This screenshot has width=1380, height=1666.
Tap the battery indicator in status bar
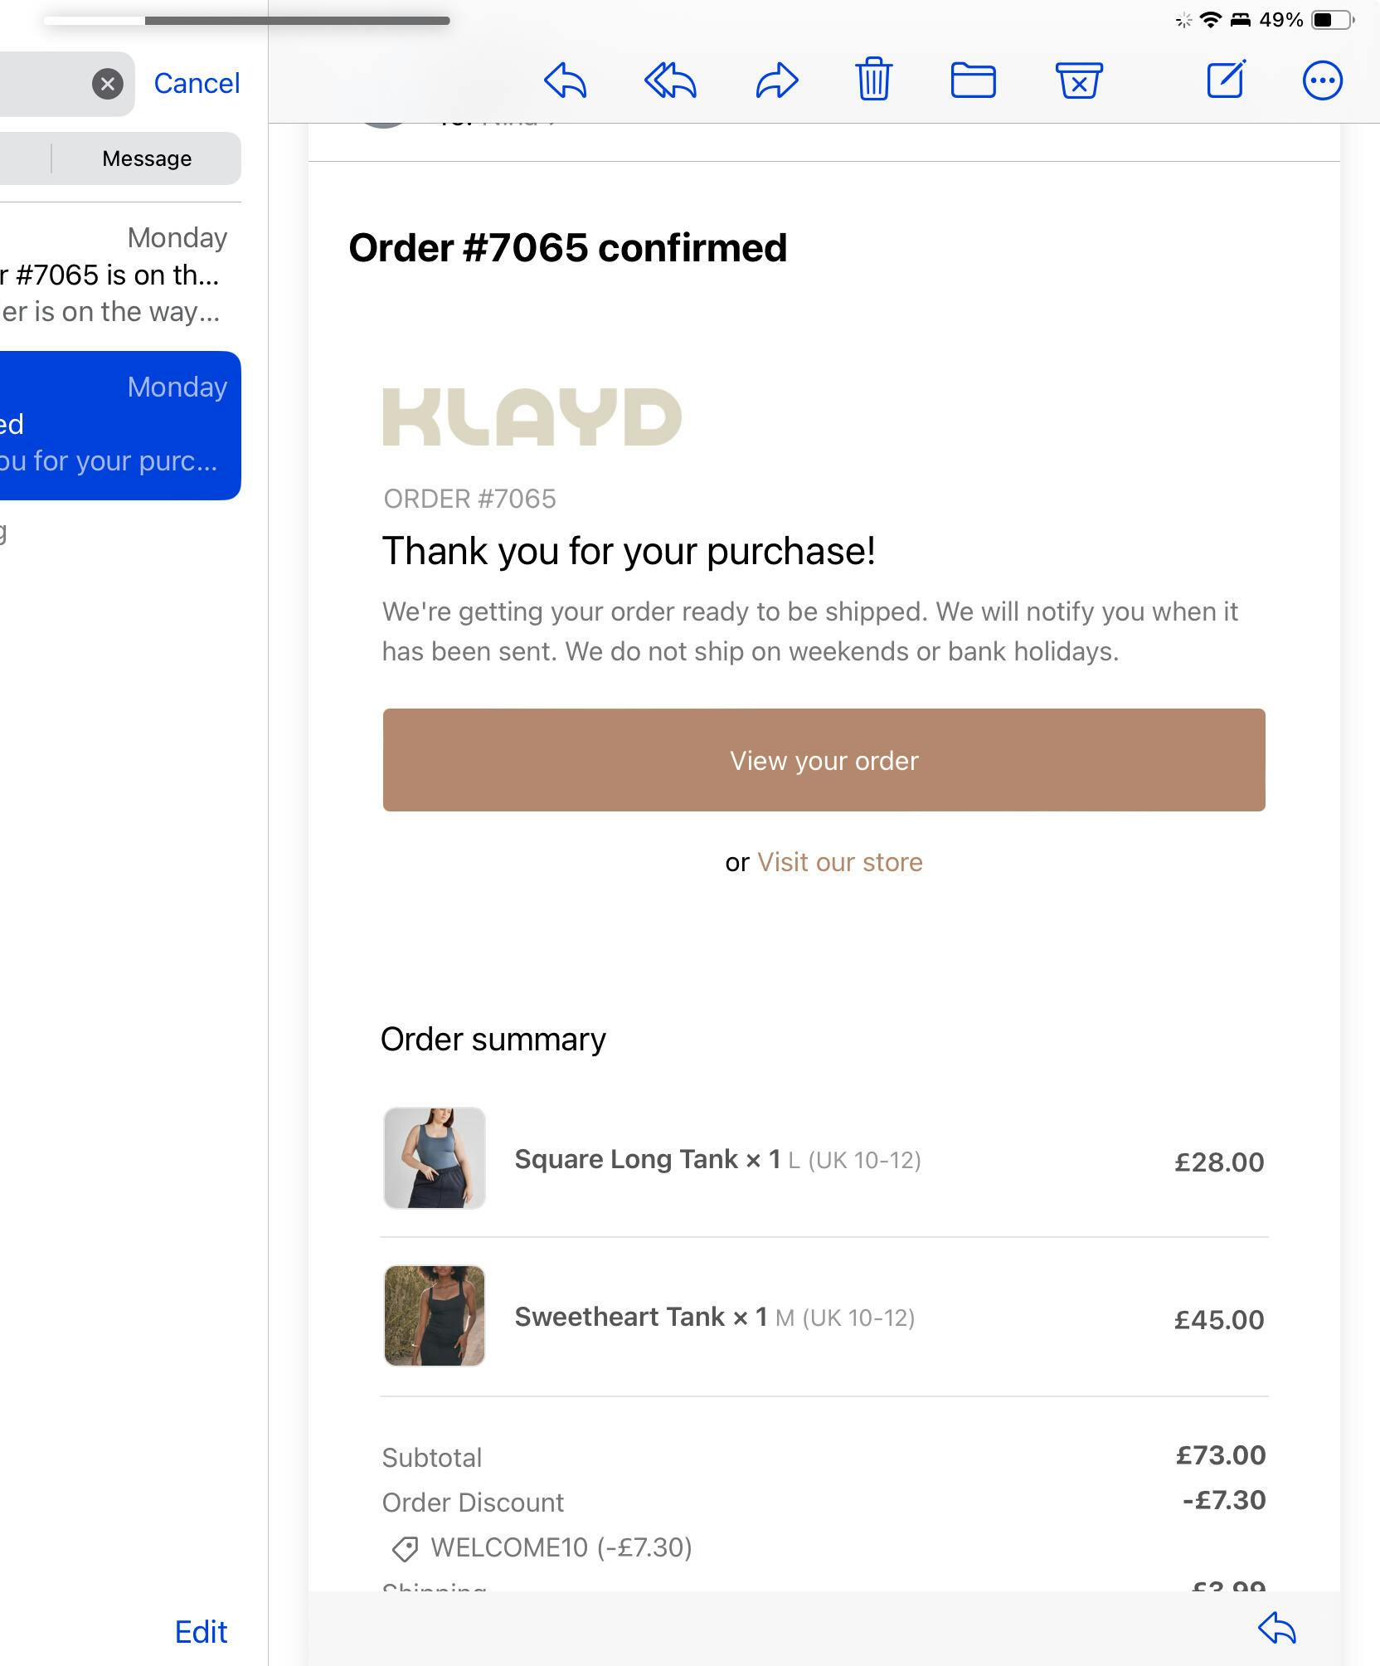click(x=1332, y=20)
